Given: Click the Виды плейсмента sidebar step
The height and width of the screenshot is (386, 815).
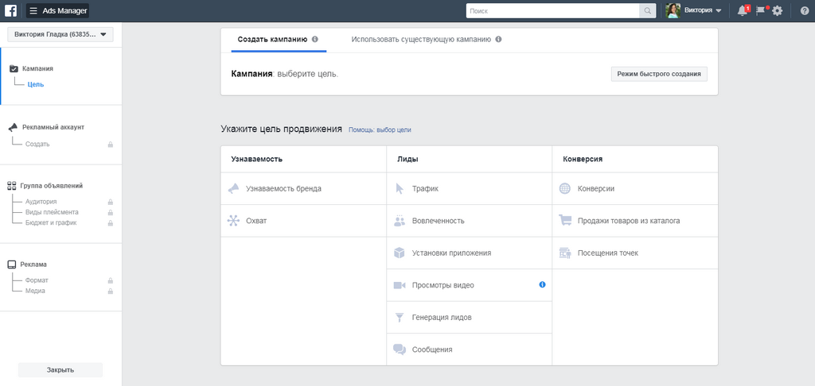Looking at the screenshot, I should tap(52, 212).
